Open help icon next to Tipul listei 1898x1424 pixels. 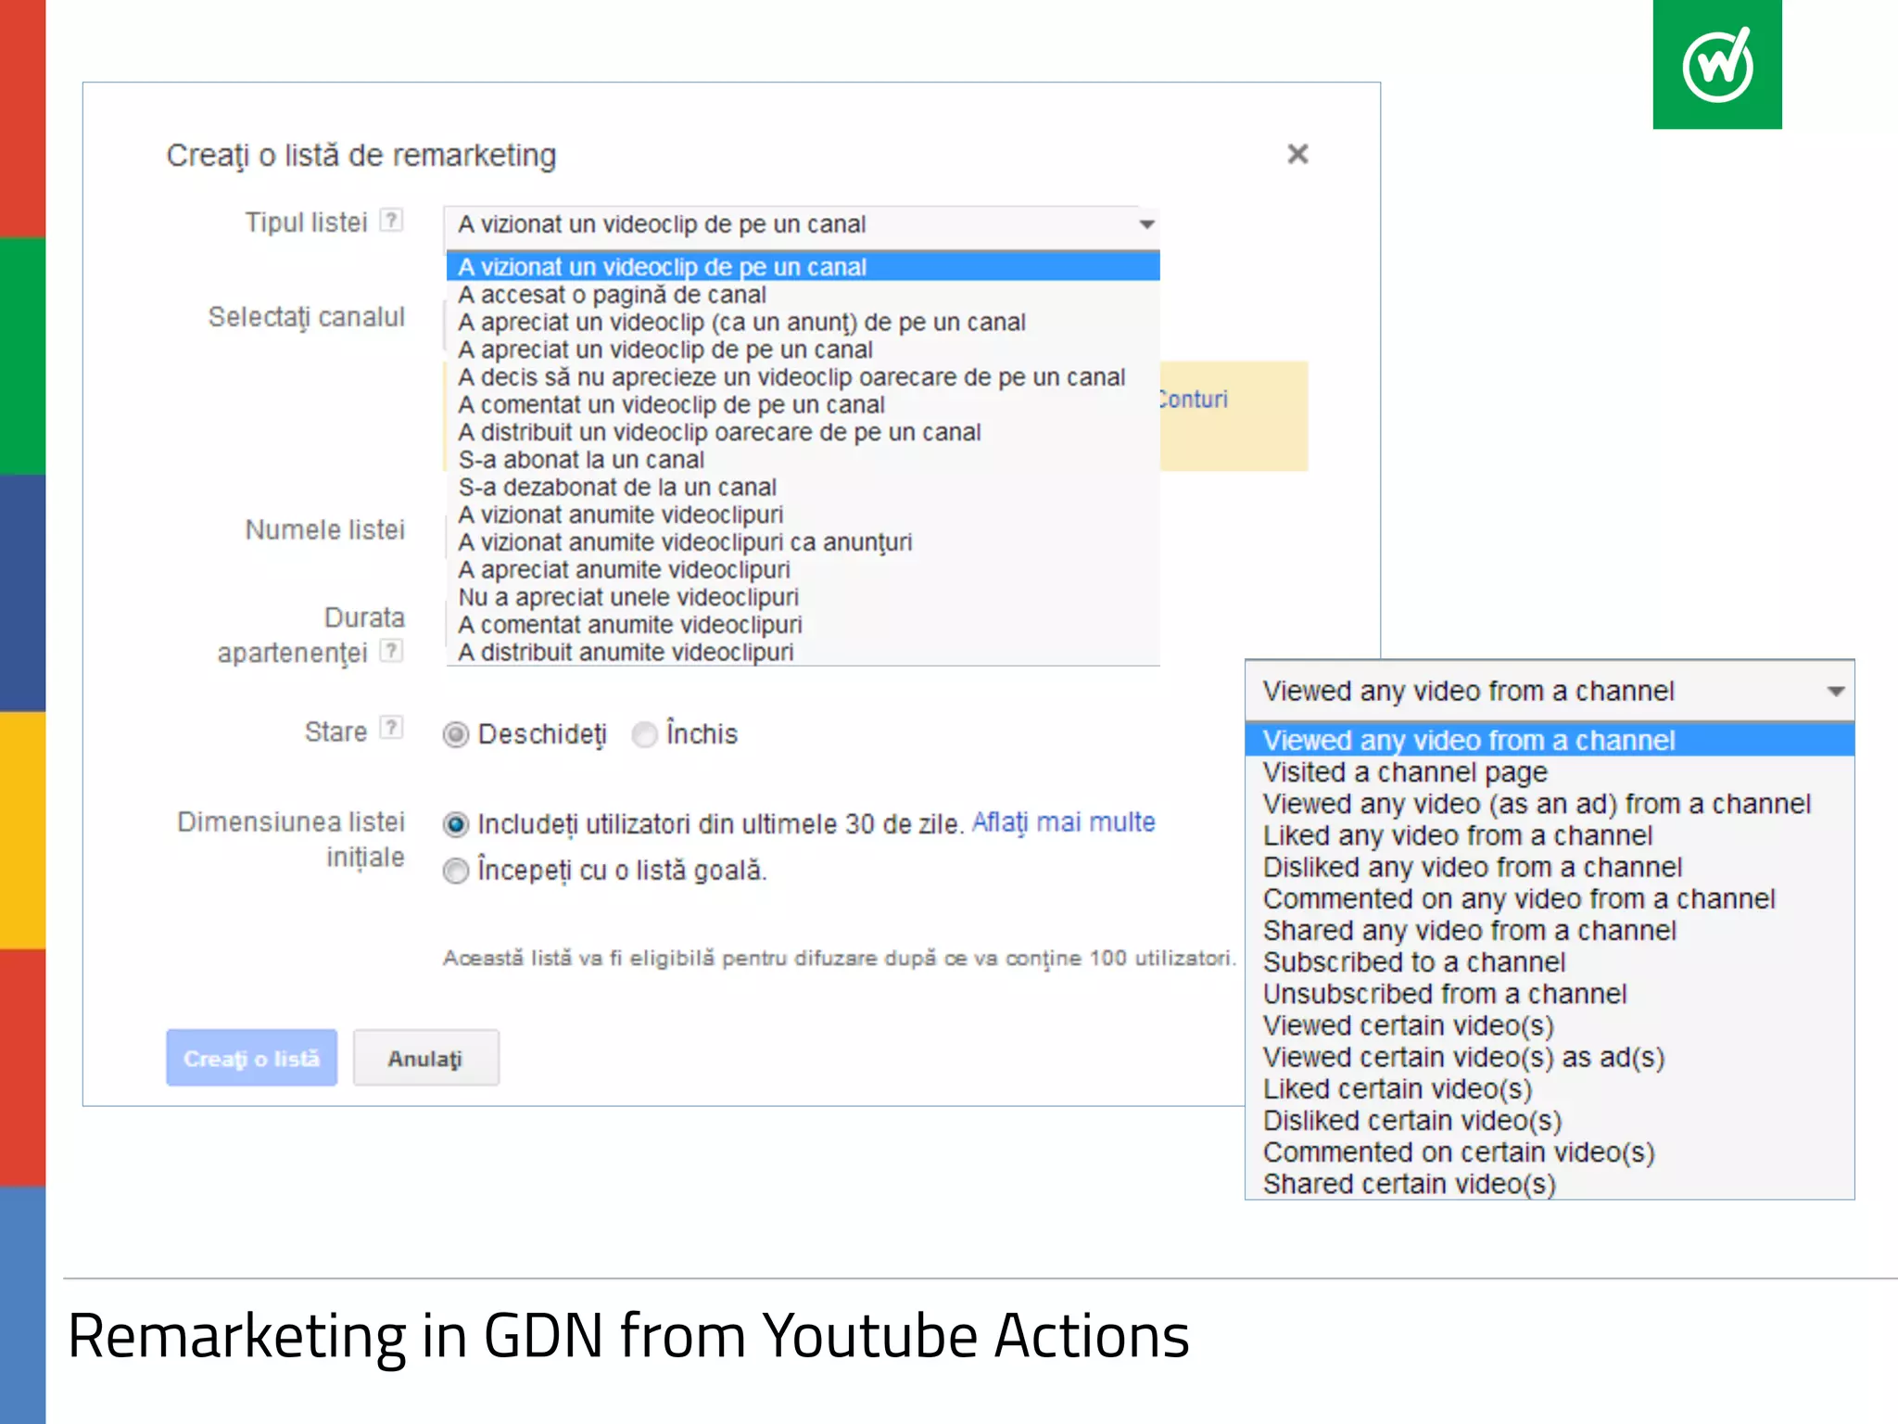pyautogui.click(x=393, y=221)
